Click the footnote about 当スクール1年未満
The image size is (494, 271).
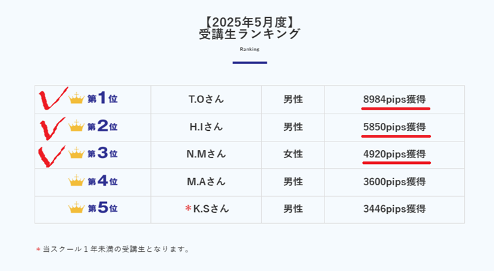tap(112, 249)
